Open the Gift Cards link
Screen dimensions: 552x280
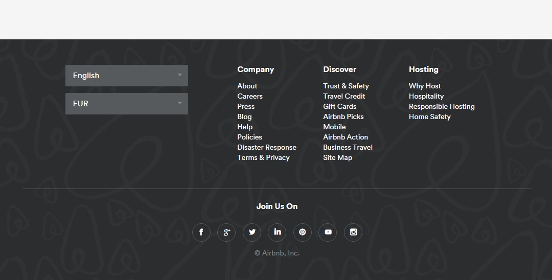point(340,106)
